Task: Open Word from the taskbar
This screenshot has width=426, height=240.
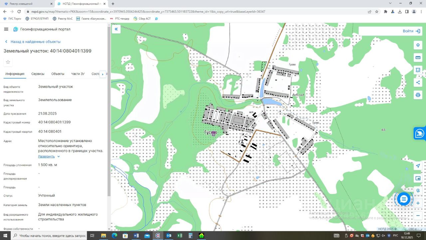Action: 136,236
